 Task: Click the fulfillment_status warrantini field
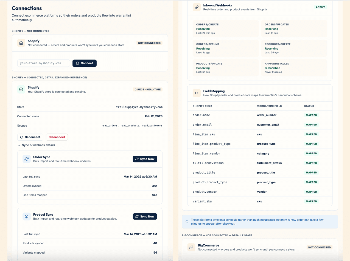pyautogui.click(x=269, y=163)
